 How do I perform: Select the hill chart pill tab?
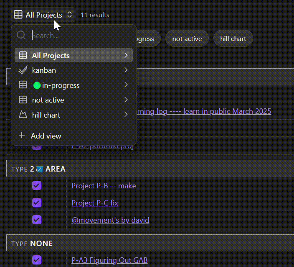point(233,39)
